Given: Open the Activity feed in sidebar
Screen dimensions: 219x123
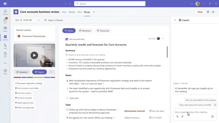Looking at the screenshot, I should [x=5, y=12].
